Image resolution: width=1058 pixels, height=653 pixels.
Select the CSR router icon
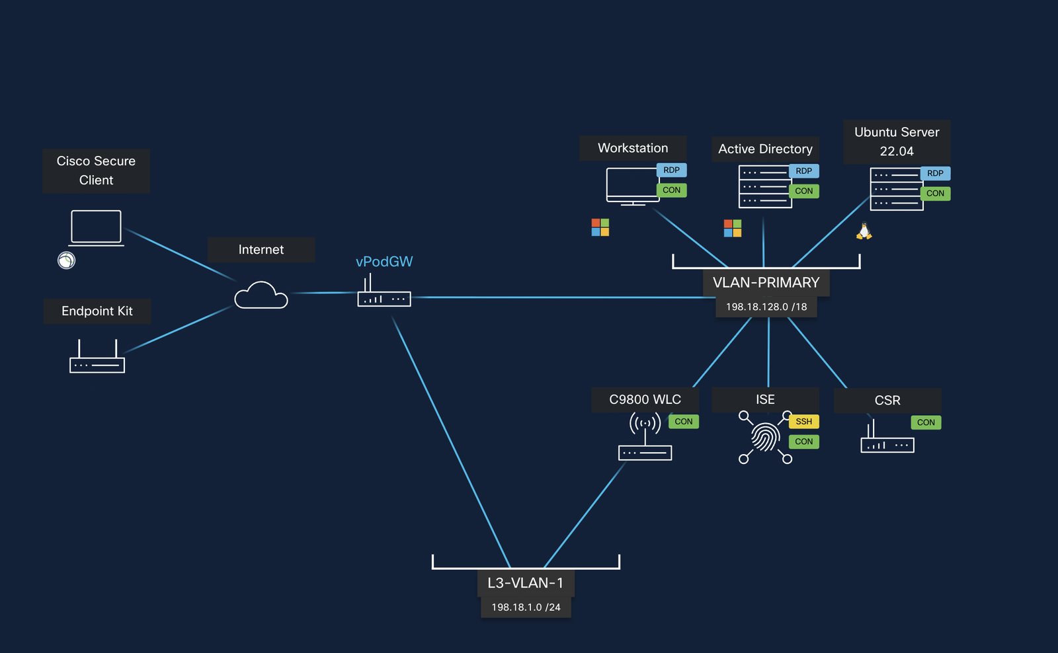coord(887,436)
